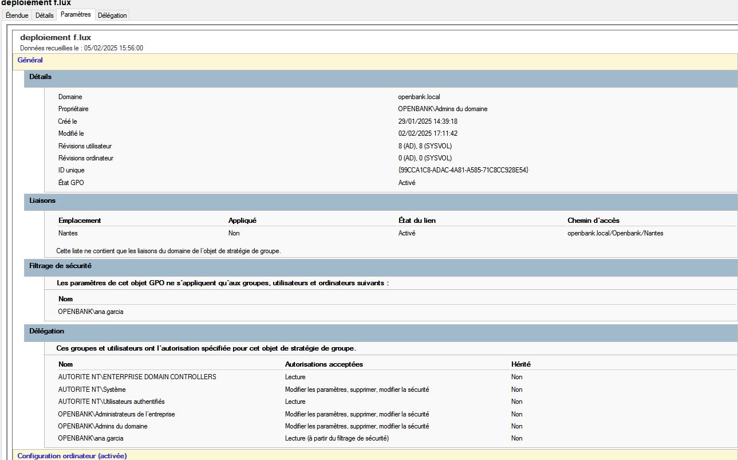Switch to the Étendue tab

(17, 15)
